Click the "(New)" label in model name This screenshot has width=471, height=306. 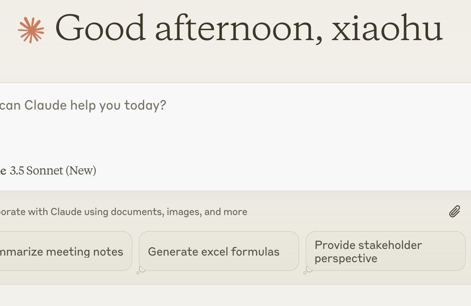tap(81, 170)
